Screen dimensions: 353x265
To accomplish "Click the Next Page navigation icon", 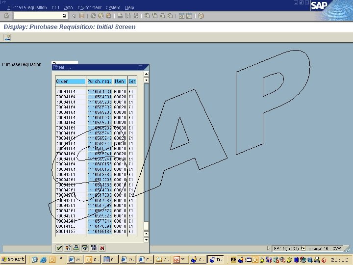I will (x=163, y=16).
